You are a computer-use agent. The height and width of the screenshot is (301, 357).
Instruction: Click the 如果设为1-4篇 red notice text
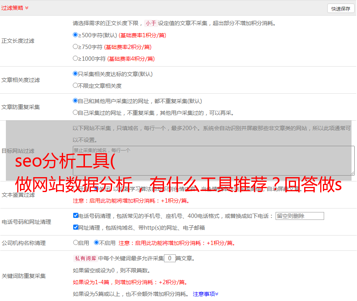131,282
